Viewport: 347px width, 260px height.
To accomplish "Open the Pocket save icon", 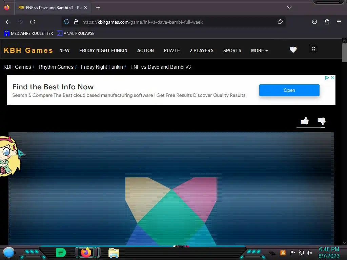I will pos(314,22).
